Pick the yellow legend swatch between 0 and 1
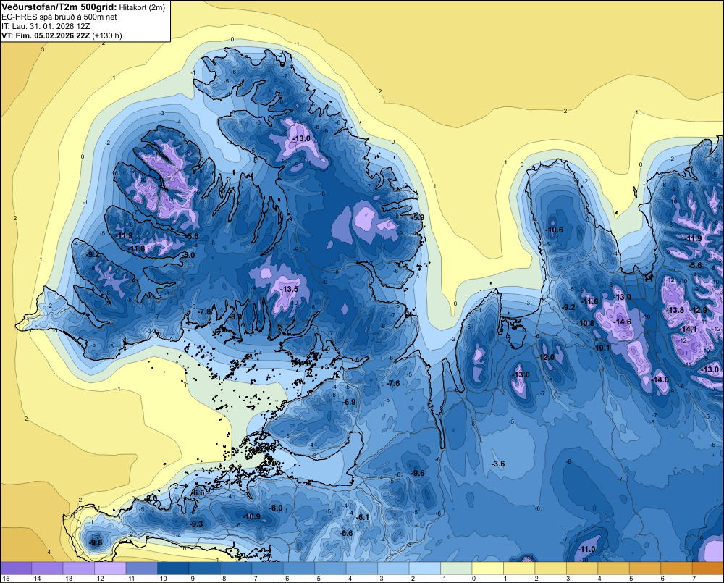Screen dimensions: 724x583 (487, 569)
